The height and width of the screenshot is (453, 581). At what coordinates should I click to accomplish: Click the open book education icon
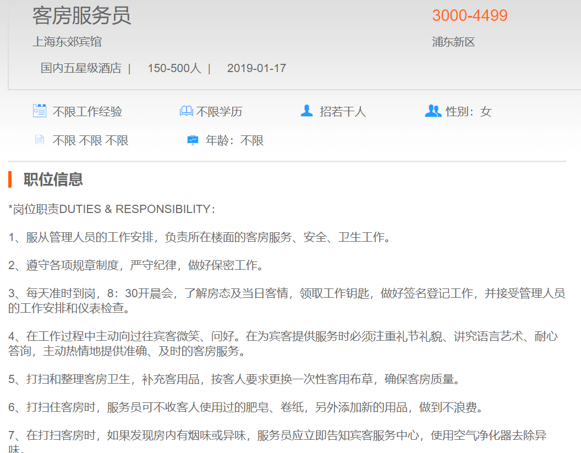click(x=187, y=111)
